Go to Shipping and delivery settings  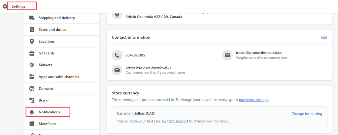[56, 18]
